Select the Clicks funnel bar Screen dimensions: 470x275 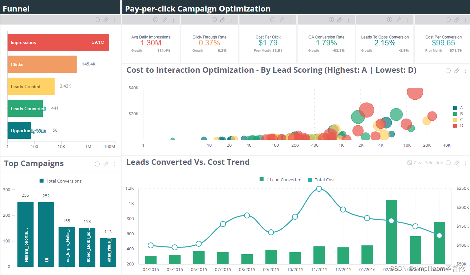click(x=42, y=64)
